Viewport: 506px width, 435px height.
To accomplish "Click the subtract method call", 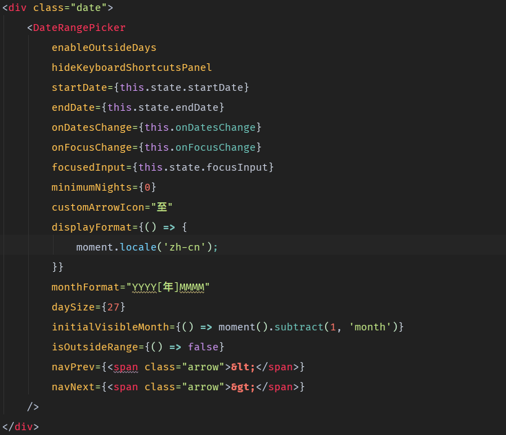I will (x=299, y=327).
